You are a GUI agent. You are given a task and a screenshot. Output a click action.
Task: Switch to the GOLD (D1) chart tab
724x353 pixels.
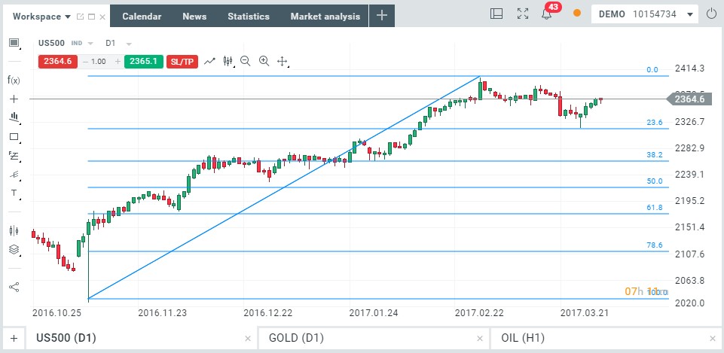(296, 338)
